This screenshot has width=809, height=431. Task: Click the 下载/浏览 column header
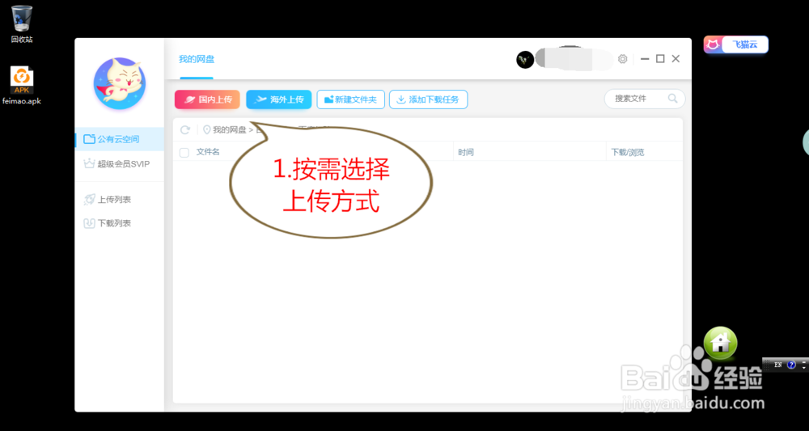(628, 152)
